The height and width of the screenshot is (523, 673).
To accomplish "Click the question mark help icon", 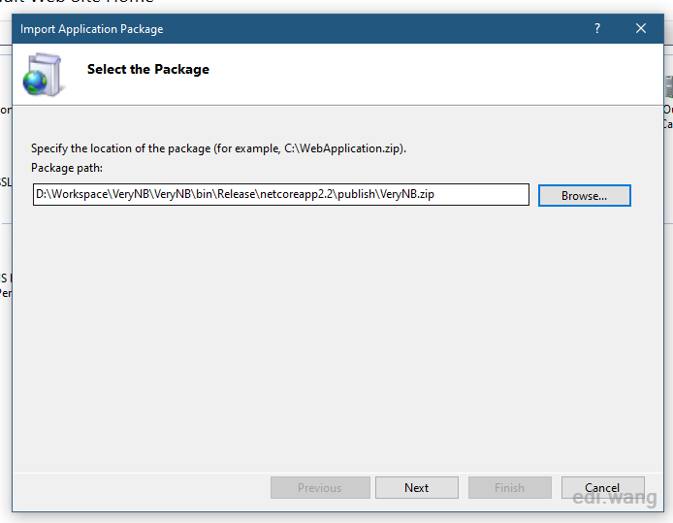I will (x=597, y=28).
